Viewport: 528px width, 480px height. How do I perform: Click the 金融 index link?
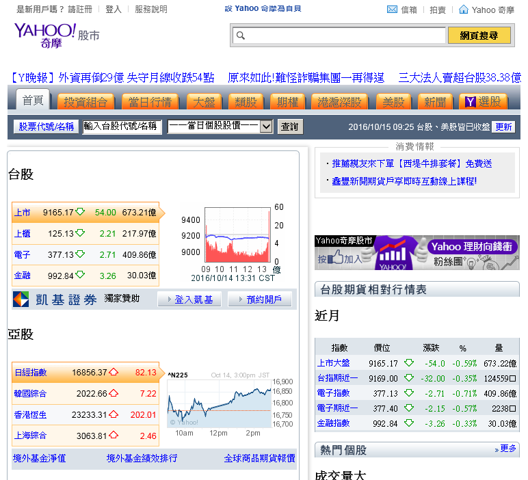(22, 276)
